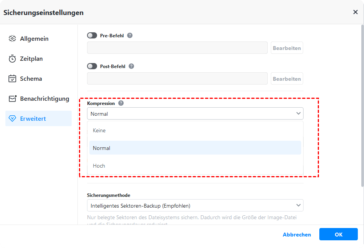The image size is (364, 248).
Task: Confirm settings with the OK button
Action: (338, 235)
